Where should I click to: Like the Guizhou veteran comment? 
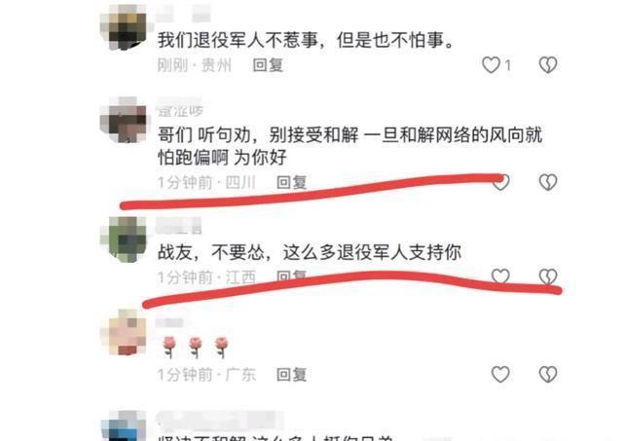[491, 65]
